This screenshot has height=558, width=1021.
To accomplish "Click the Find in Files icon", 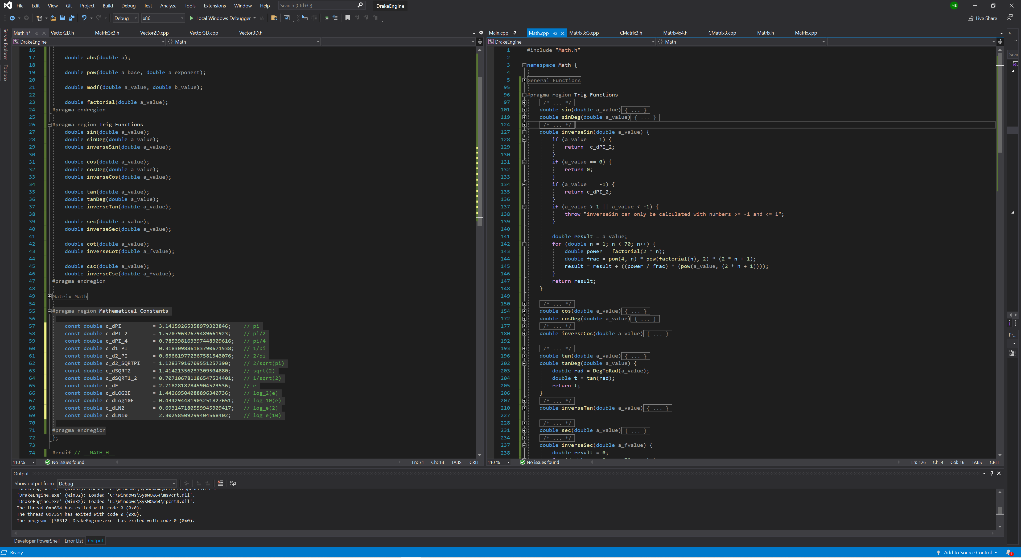I will (274, 18).
